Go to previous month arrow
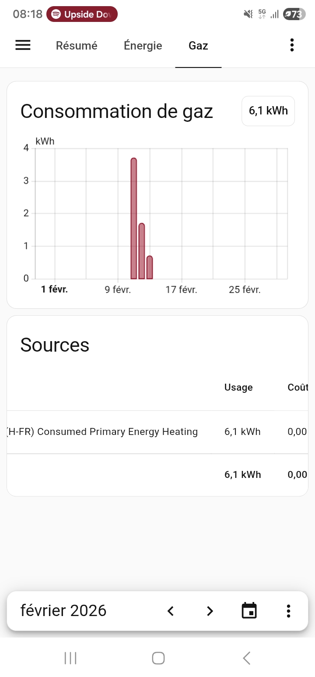 pyautogui.click(x=171, y=611)
